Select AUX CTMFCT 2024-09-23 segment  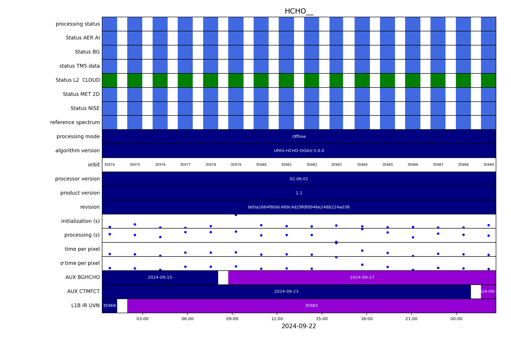pos(287,292)
